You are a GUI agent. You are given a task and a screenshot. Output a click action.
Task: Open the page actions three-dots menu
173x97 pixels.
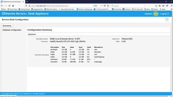tap(101, 6)
